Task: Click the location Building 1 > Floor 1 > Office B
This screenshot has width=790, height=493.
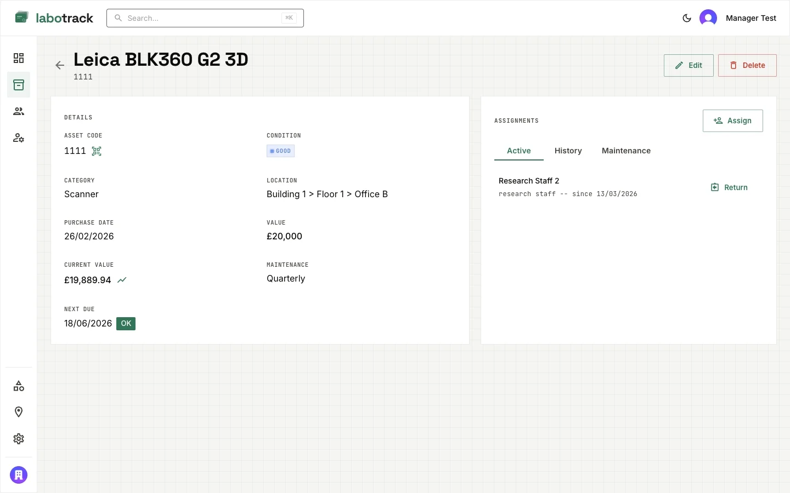Action: [327, 194]
